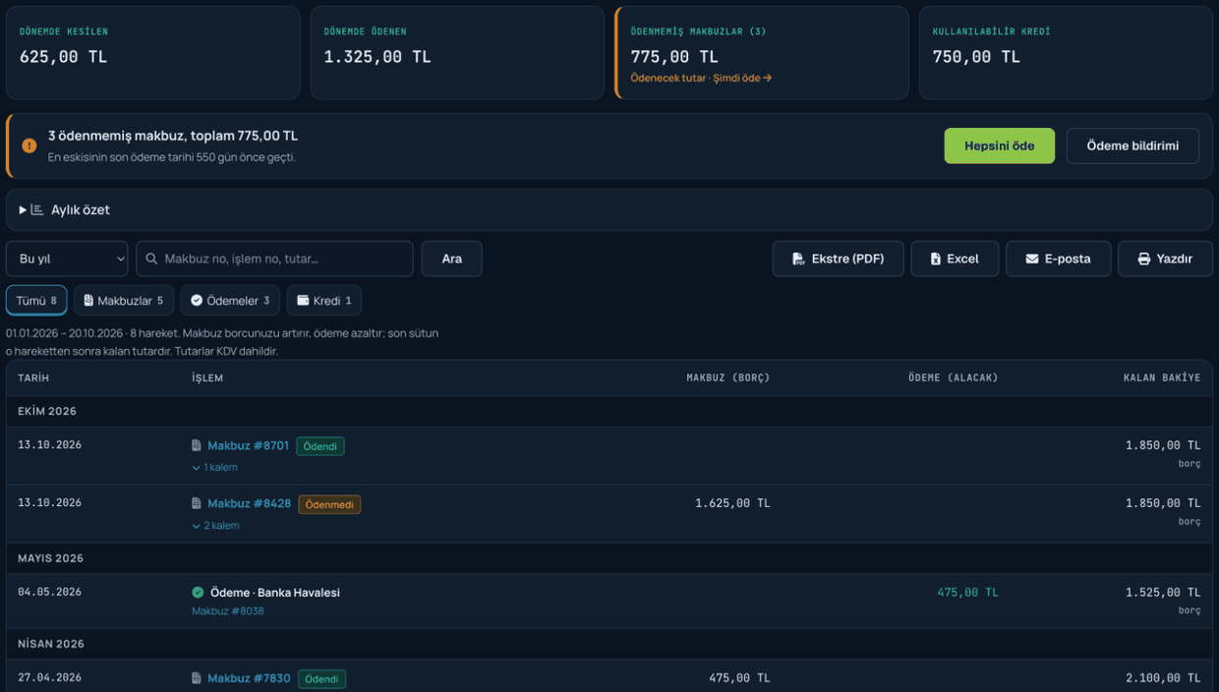
Task: Open the Makbuz #8038 reference link
Action: click(x=228, y=611)
